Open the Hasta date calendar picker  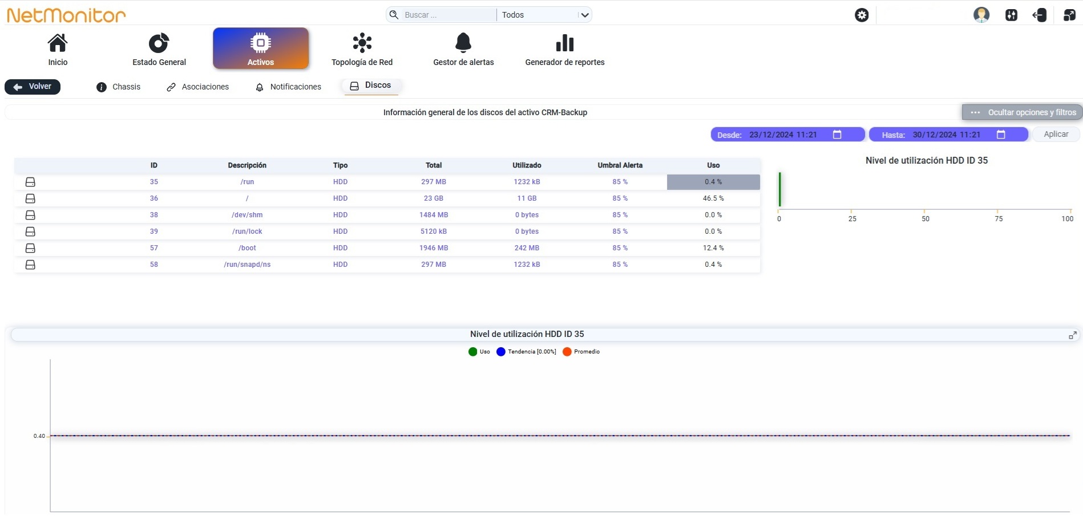coord(1001,135)
